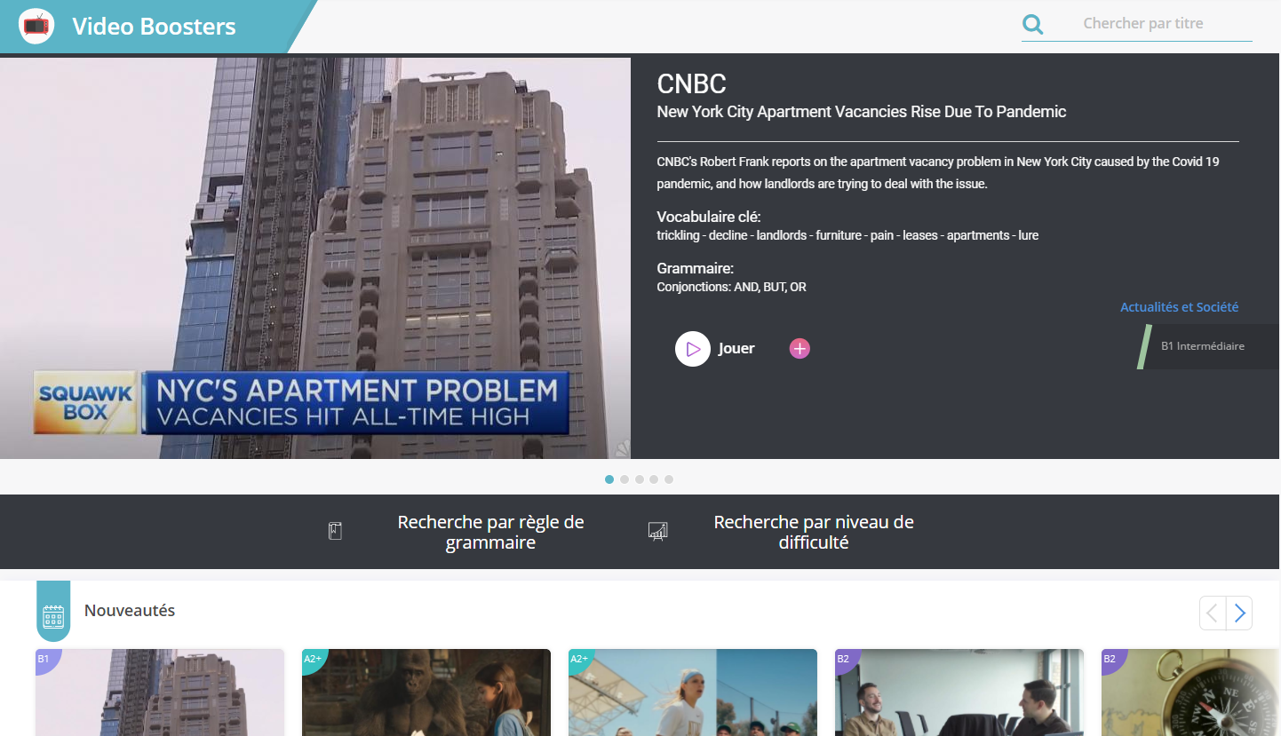Open the B2 office meeting video thumbnail
The height and width of the screenshot is (736, 1281).
click(959, 692)
